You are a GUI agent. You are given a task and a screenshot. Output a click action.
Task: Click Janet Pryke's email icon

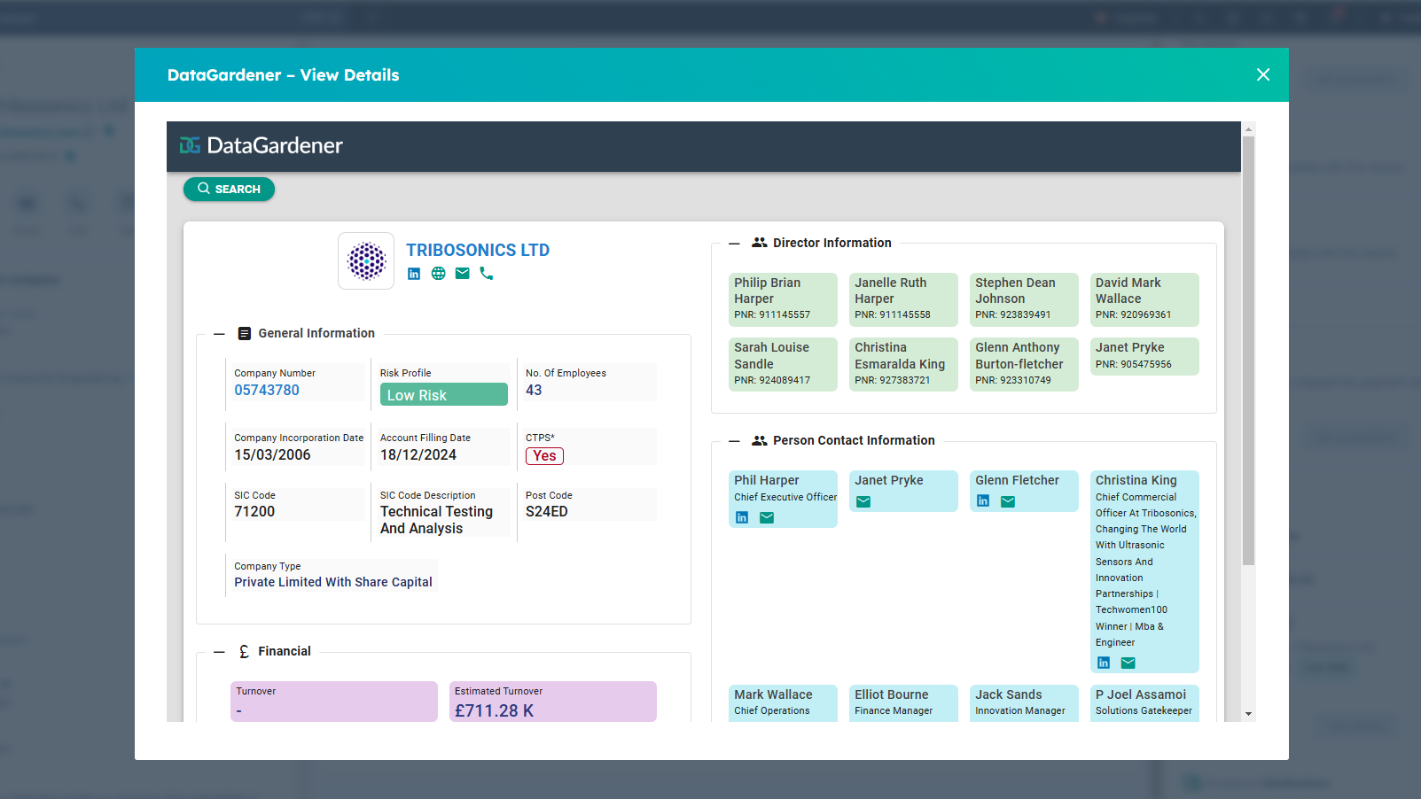pos(863,502)
